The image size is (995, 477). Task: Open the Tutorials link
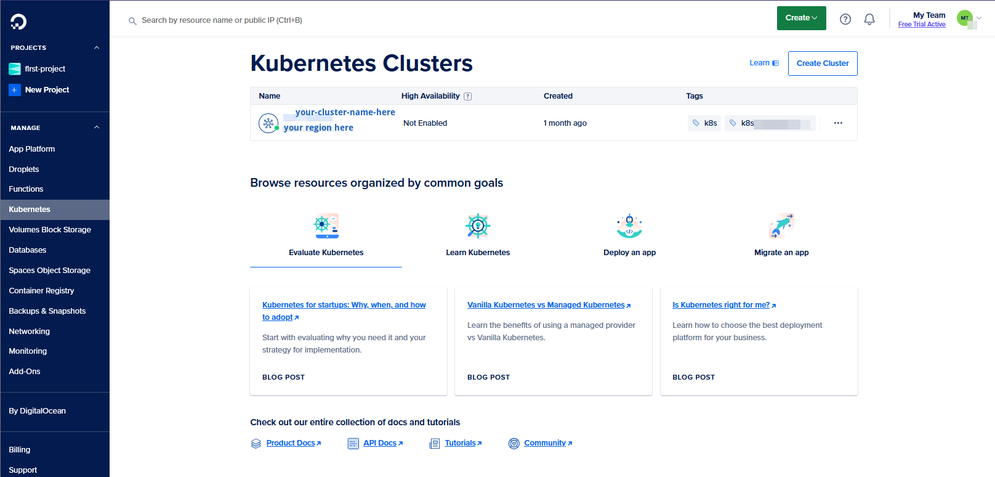coord(463,443)
